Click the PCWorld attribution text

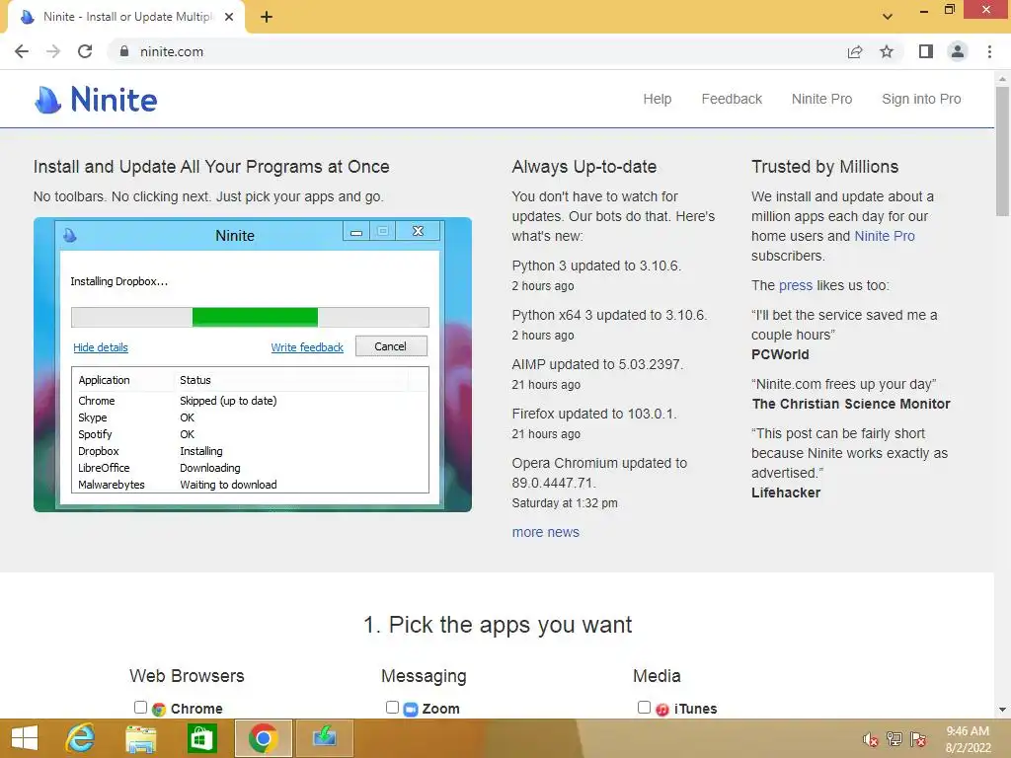pos(780,354)
